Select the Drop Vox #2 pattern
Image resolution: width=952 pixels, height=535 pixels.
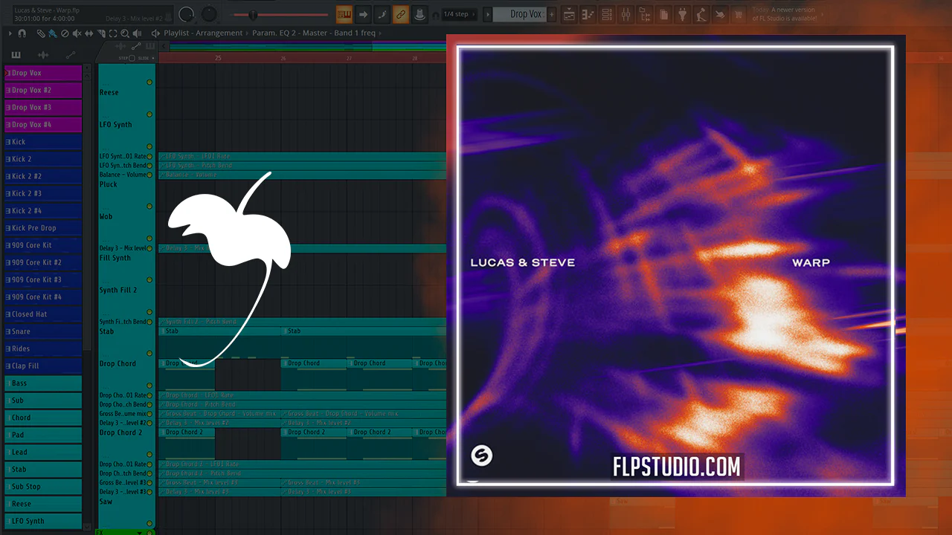[43, 90]
